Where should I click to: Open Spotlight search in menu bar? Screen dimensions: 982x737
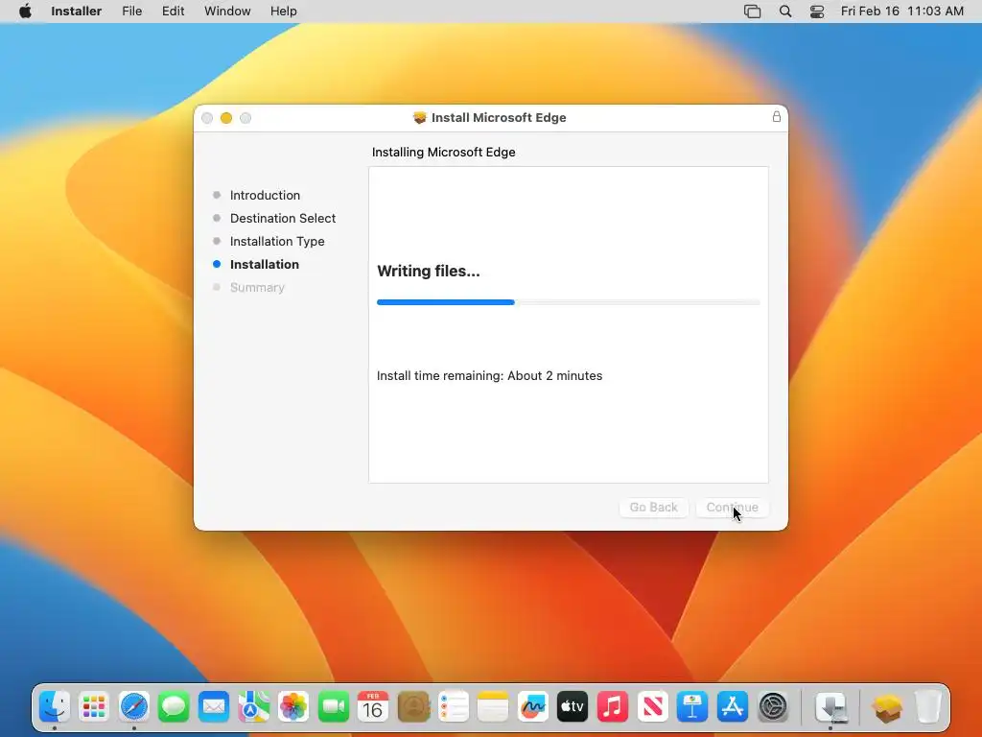click(785, 12)
